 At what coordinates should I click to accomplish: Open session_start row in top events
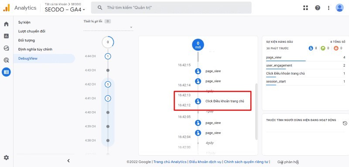[x=306, y=82]
